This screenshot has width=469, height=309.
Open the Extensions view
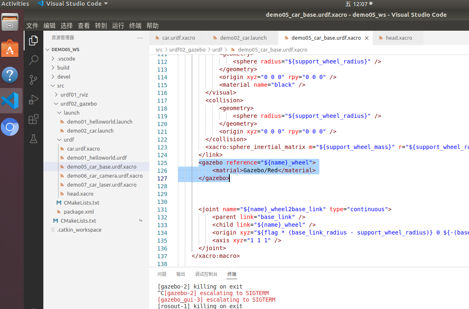coord(33,119)
